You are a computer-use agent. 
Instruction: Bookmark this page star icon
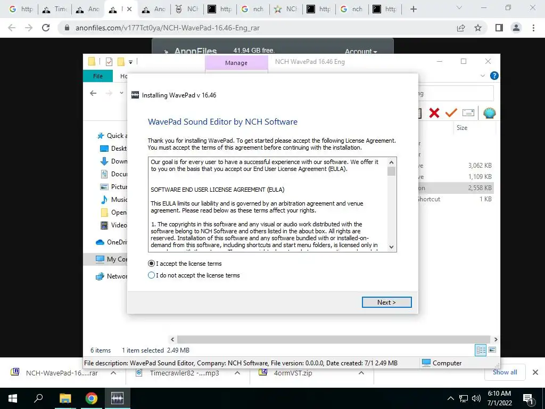pyautogui.click(x=478, y=28)
